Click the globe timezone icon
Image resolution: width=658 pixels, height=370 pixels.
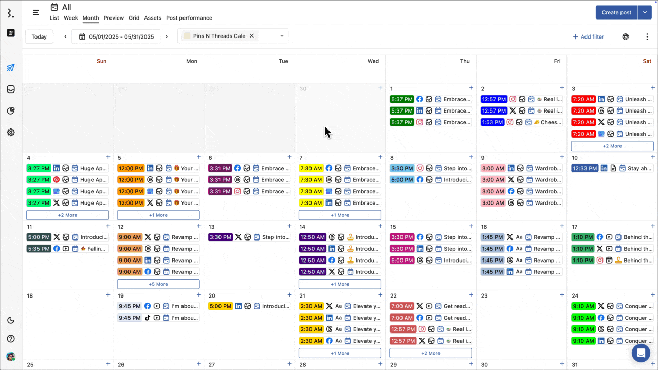(626, 36)
